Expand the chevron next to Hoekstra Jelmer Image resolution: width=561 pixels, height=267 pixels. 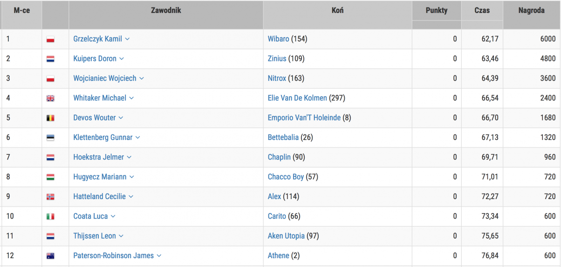[x=129, y=157]
